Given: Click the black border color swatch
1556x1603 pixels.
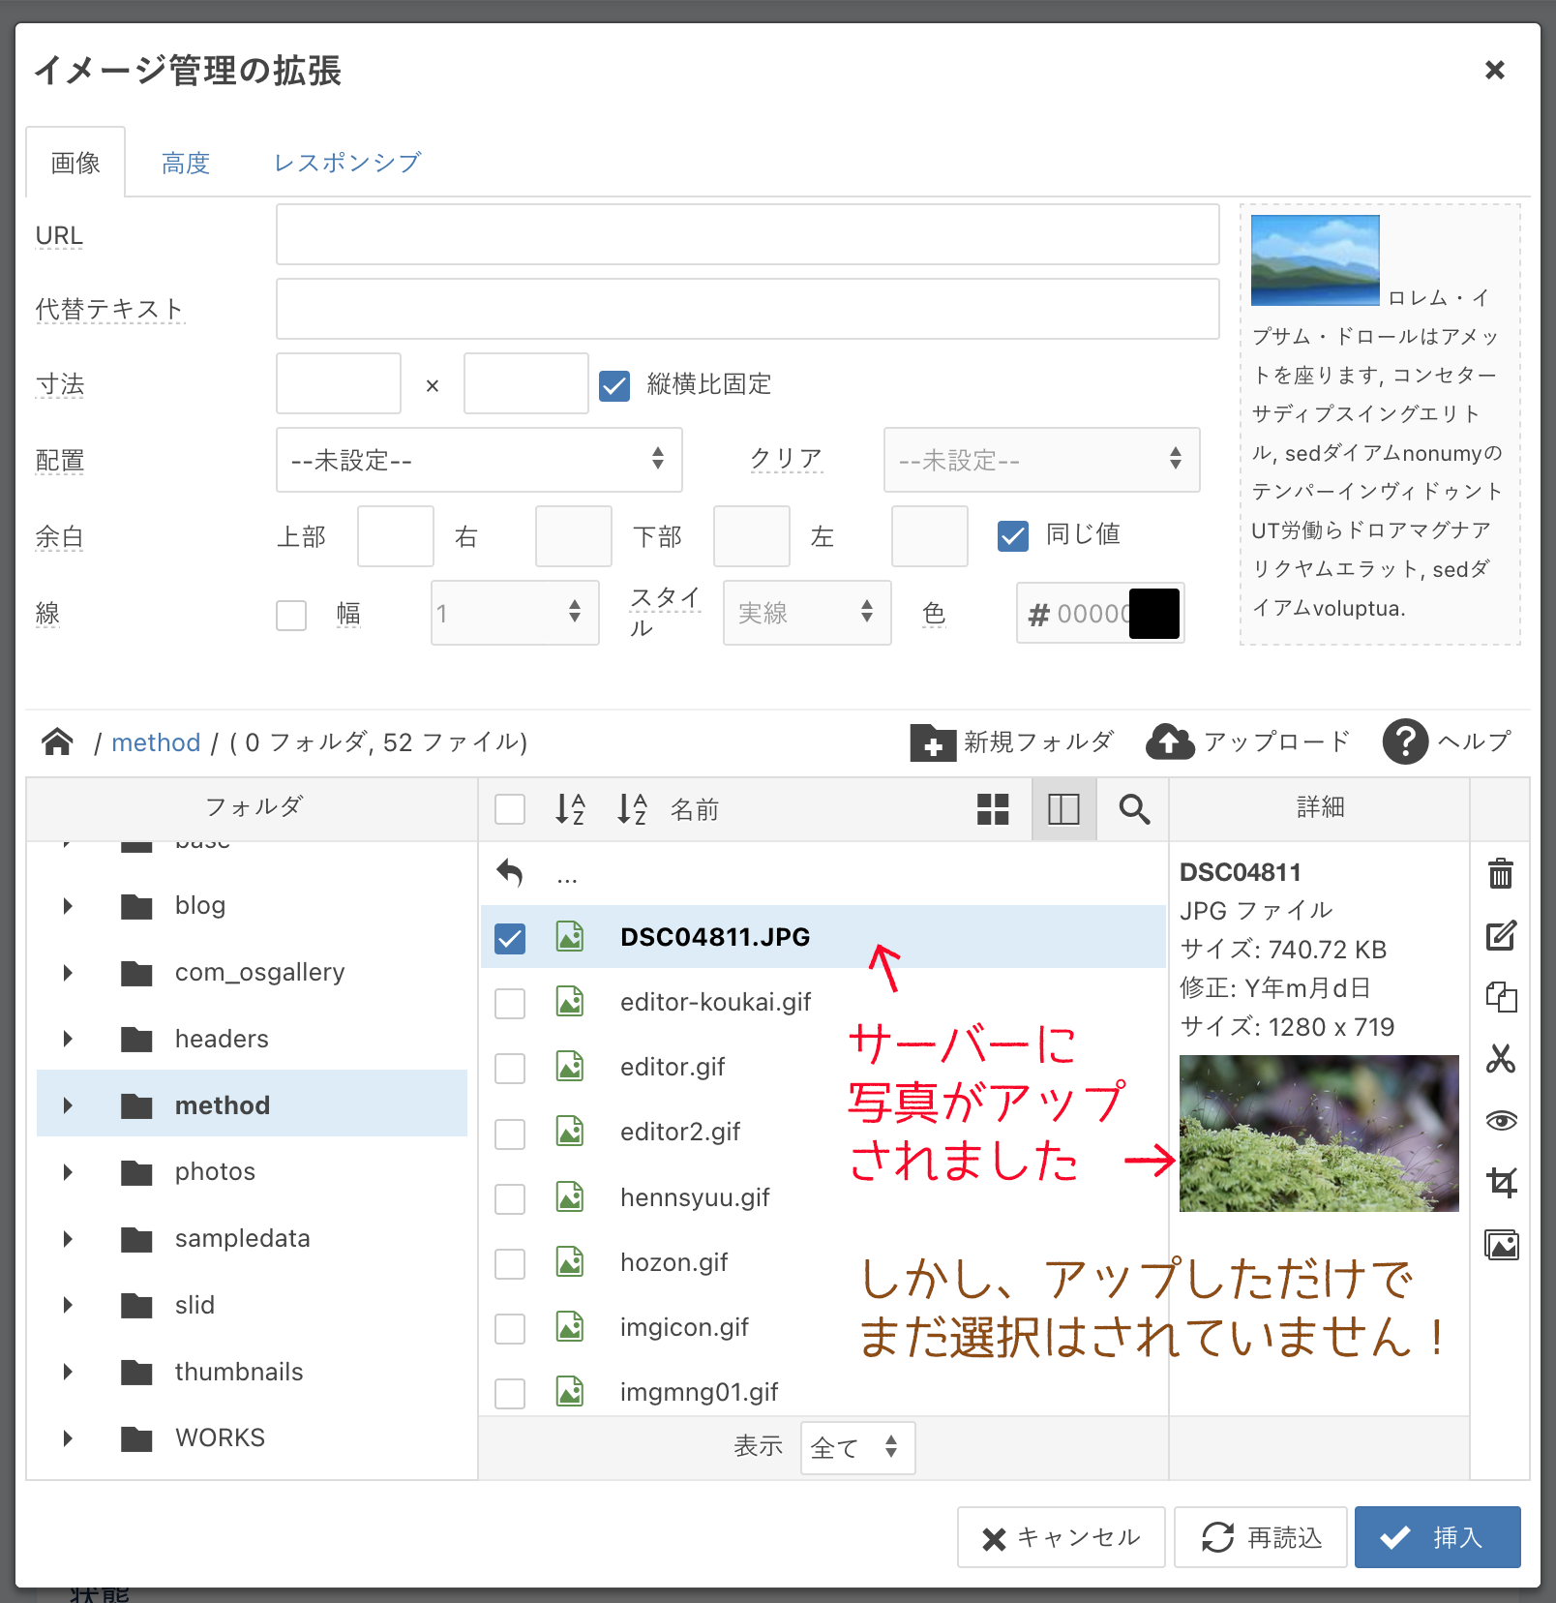Looking at the screenshot, I should click(x=1153, y=614).
